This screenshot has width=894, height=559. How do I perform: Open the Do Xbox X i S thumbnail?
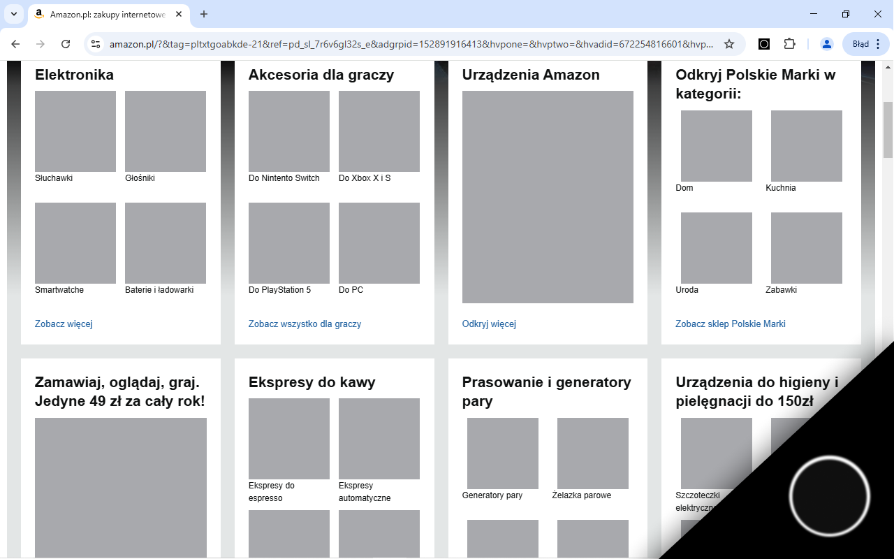point(379,131)
